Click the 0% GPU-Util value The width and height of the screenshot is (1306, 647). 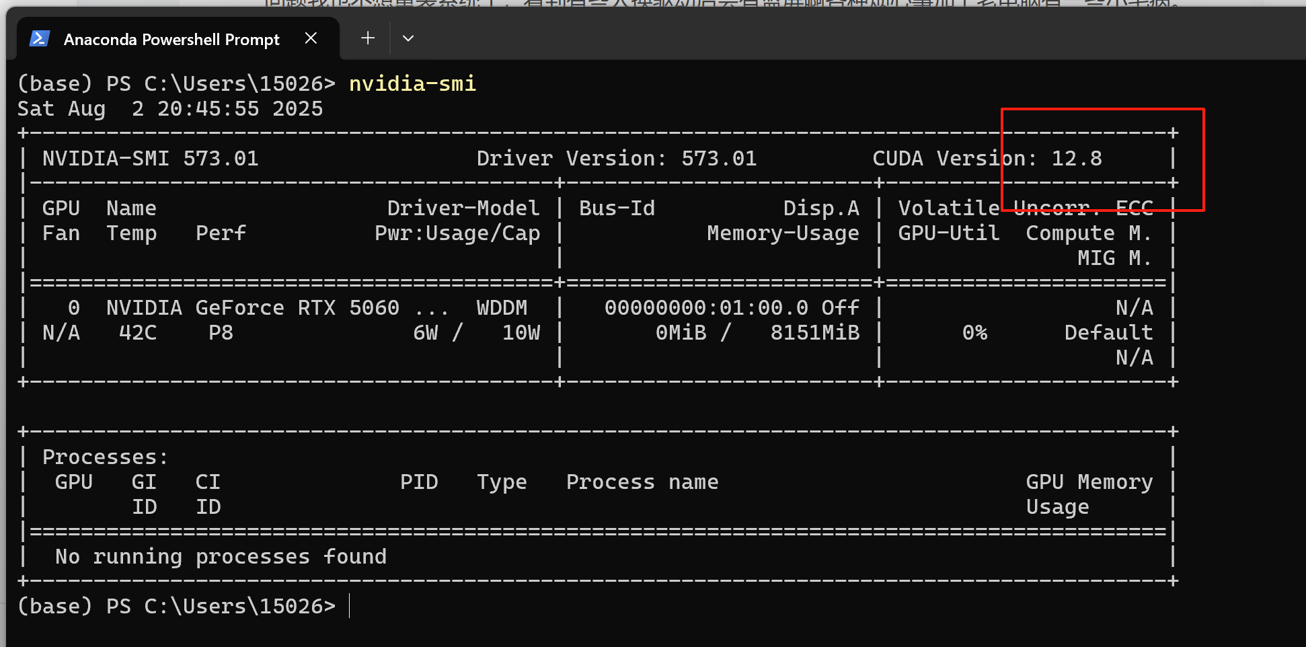click(974, 332)
